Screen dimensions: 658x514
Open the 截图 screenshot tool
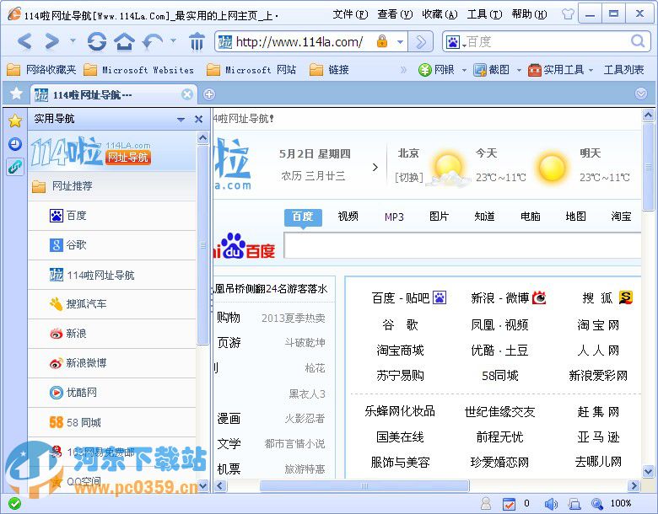[x=492, y=70]
